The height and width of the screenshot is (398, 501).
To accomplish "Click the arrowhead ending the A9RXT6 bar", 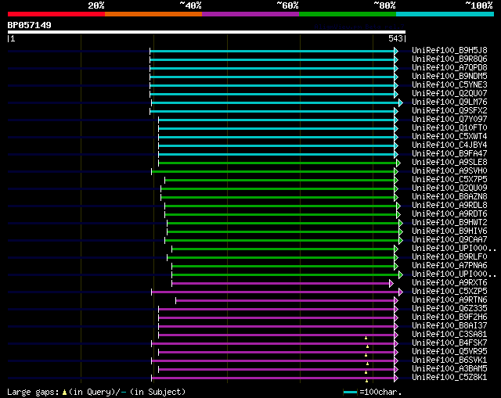I will click(391, 284).
